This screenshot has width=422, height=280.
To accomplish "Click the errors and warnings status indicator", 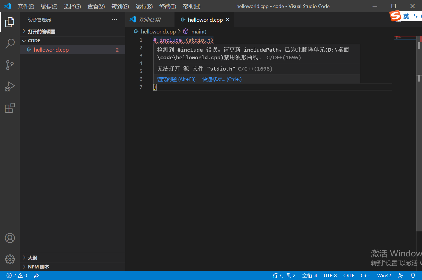I will (x=17, y=275).
